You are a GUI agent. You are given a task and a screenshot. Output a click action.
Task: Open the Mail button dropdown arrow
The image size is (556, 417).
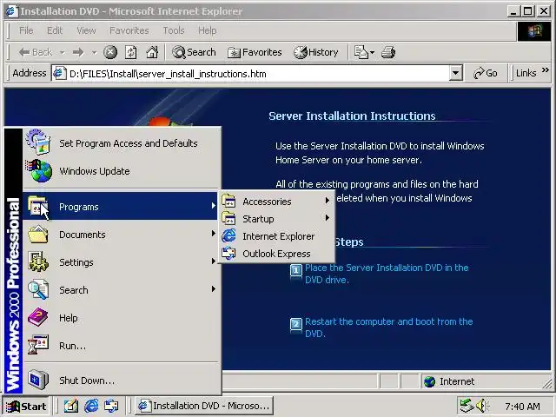pos(372,52)
